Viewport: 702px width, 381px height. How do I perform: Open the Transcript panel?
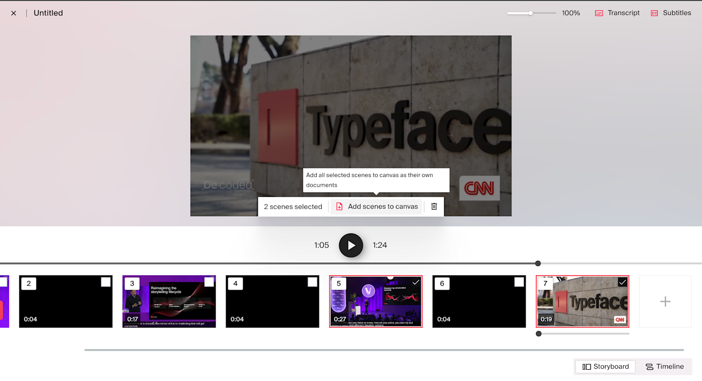pyautogui.click(x=617, y=13)
